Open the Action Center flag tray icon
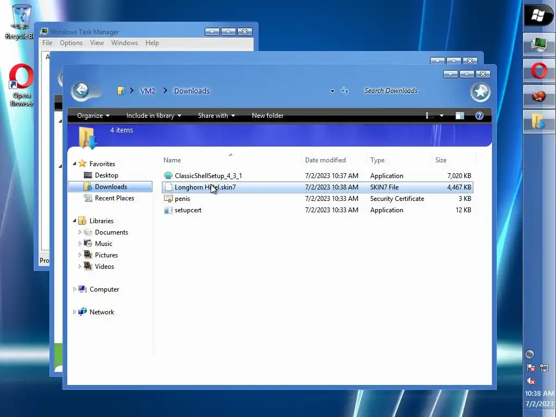The width and height of the screenshot is (556, 417). tap(531, 368)
